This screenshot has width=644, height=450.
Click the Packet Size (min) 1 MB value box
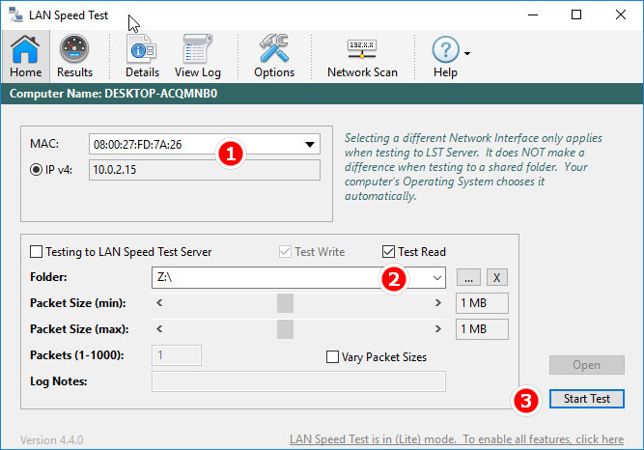482,303
